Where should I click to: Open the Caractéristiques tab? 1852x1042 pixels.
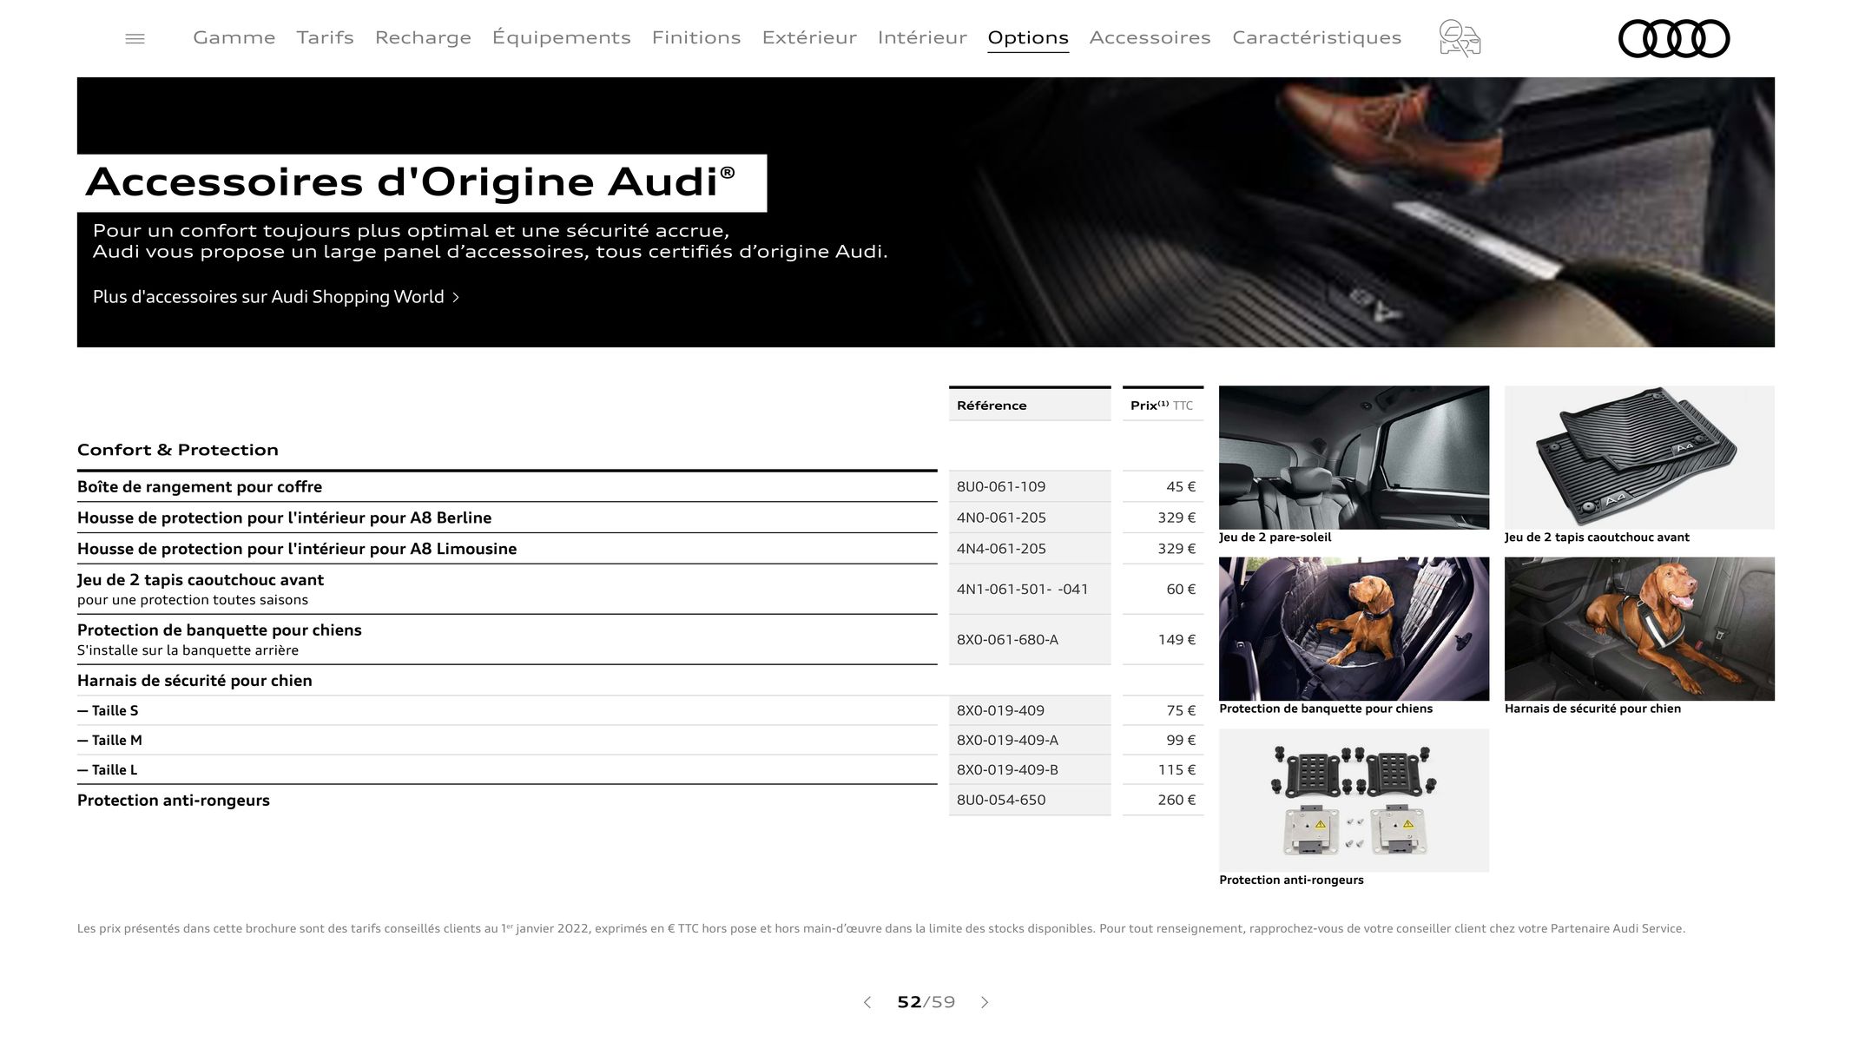pyautogui.click(x=1316, y=37)
